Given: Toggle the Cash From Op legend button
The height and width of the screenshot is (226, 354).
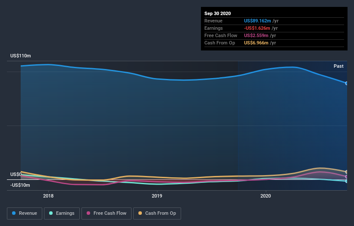Looking at the screenshot, I should click(157, 213).
